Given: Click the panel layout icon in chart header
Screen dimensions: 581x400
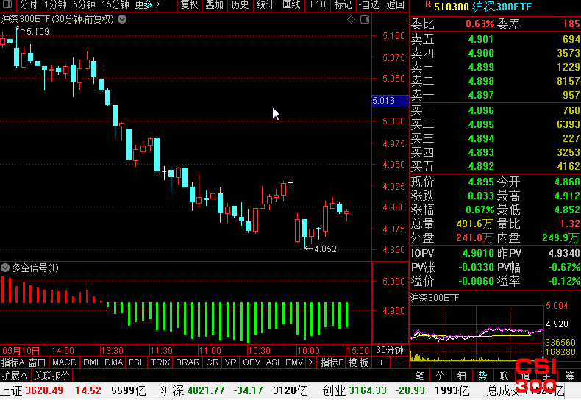Looking at the screenshot, I should 365,20.
